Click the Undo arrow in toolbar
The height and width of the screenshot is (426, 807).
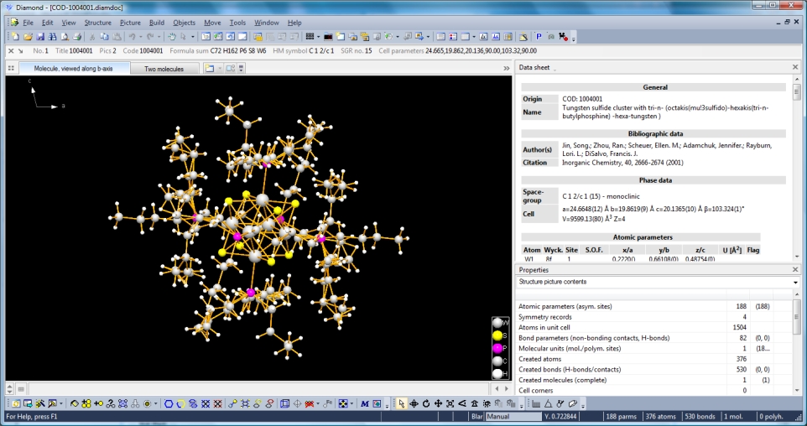coord(132,37)
